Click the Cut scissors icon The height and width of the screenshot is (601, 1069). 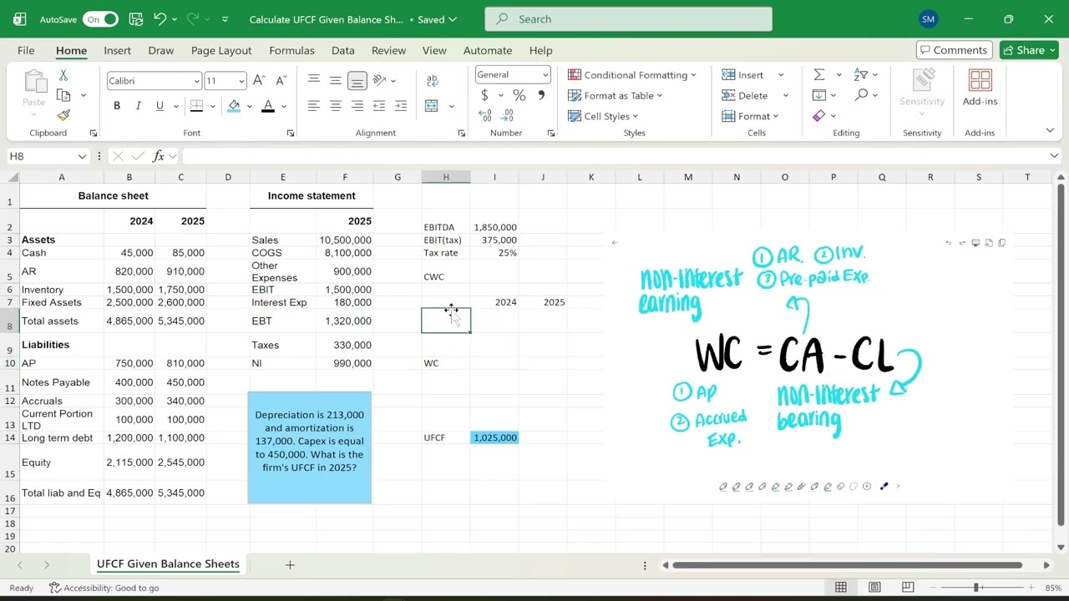(x=63, y=76)
